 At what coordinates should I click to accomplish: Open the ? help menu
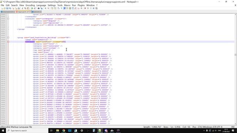pyautogui.click(x=97, y=5)
